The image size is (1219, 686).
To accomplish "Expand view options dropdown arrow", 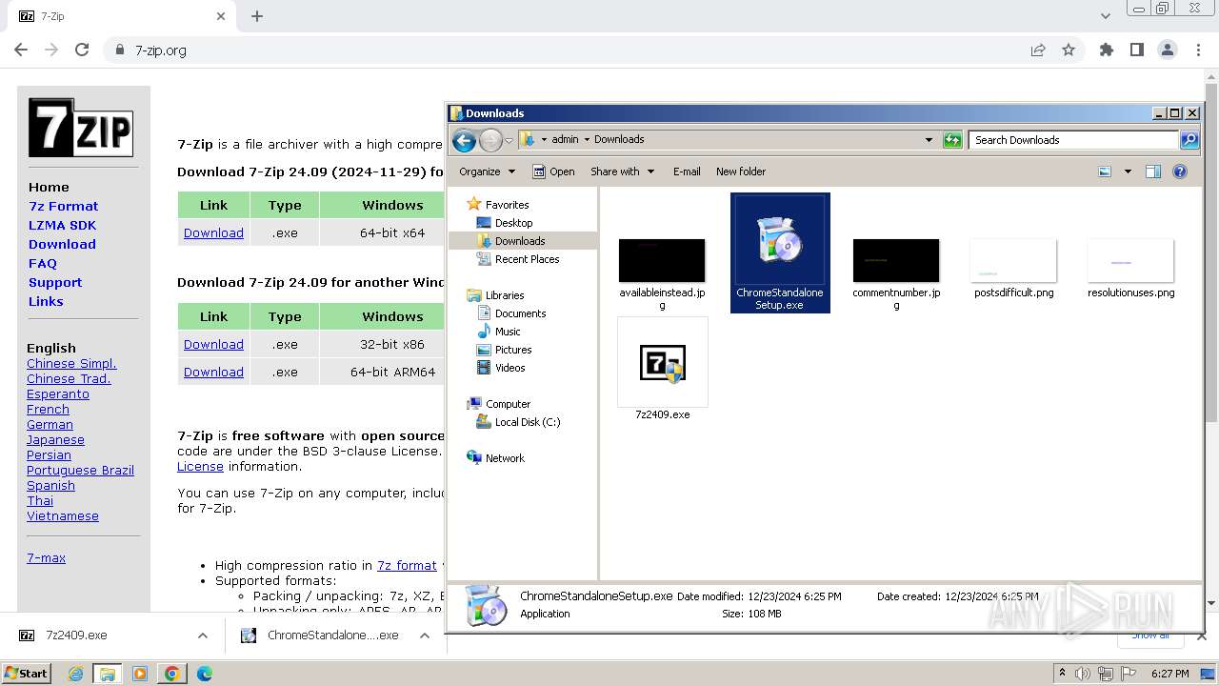I will 1128,171.
